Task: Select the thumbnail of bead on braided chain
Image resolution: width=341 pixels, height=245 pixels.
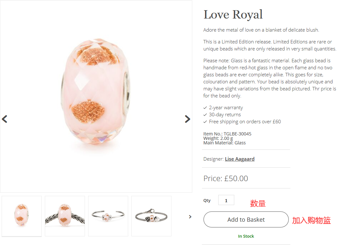Action: coord(65,216)
